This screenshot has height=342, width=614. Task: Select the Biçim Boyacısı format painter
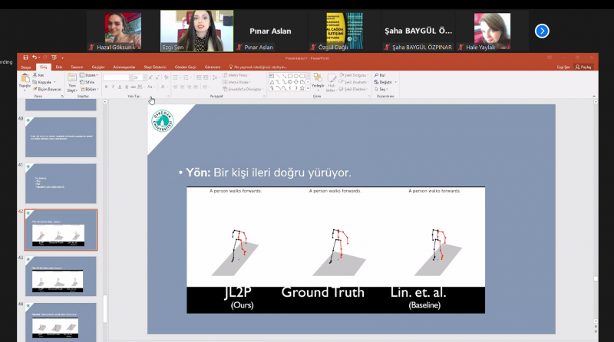(x=47, y=89)
